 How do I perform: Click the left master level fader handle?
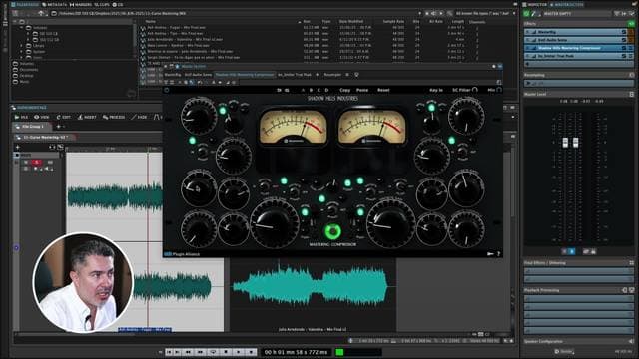pyautogui.click(x=565, y=142)
